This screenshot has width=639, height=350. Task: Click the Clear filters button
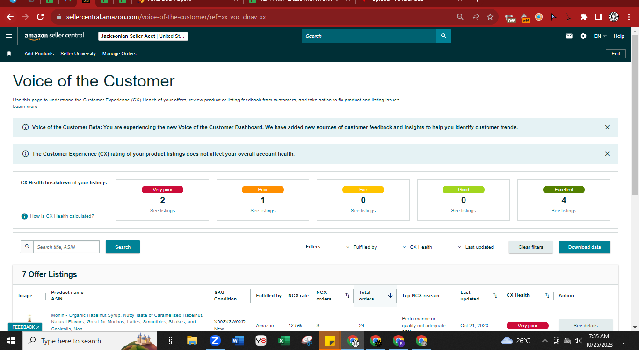531,247
